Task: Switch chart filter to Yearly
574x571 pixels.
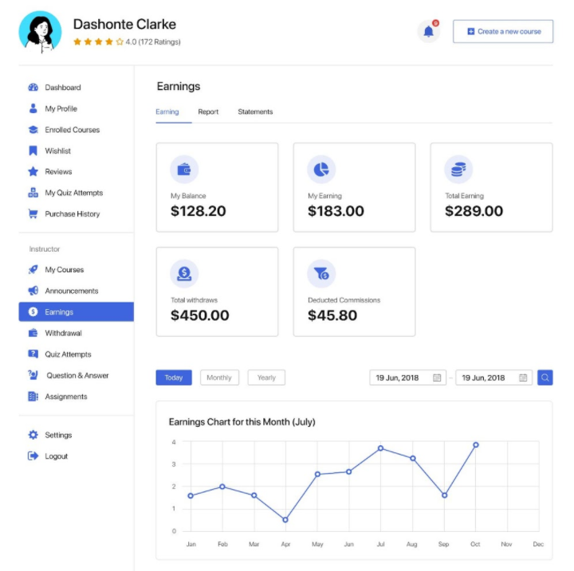Action: coord(266,377)
